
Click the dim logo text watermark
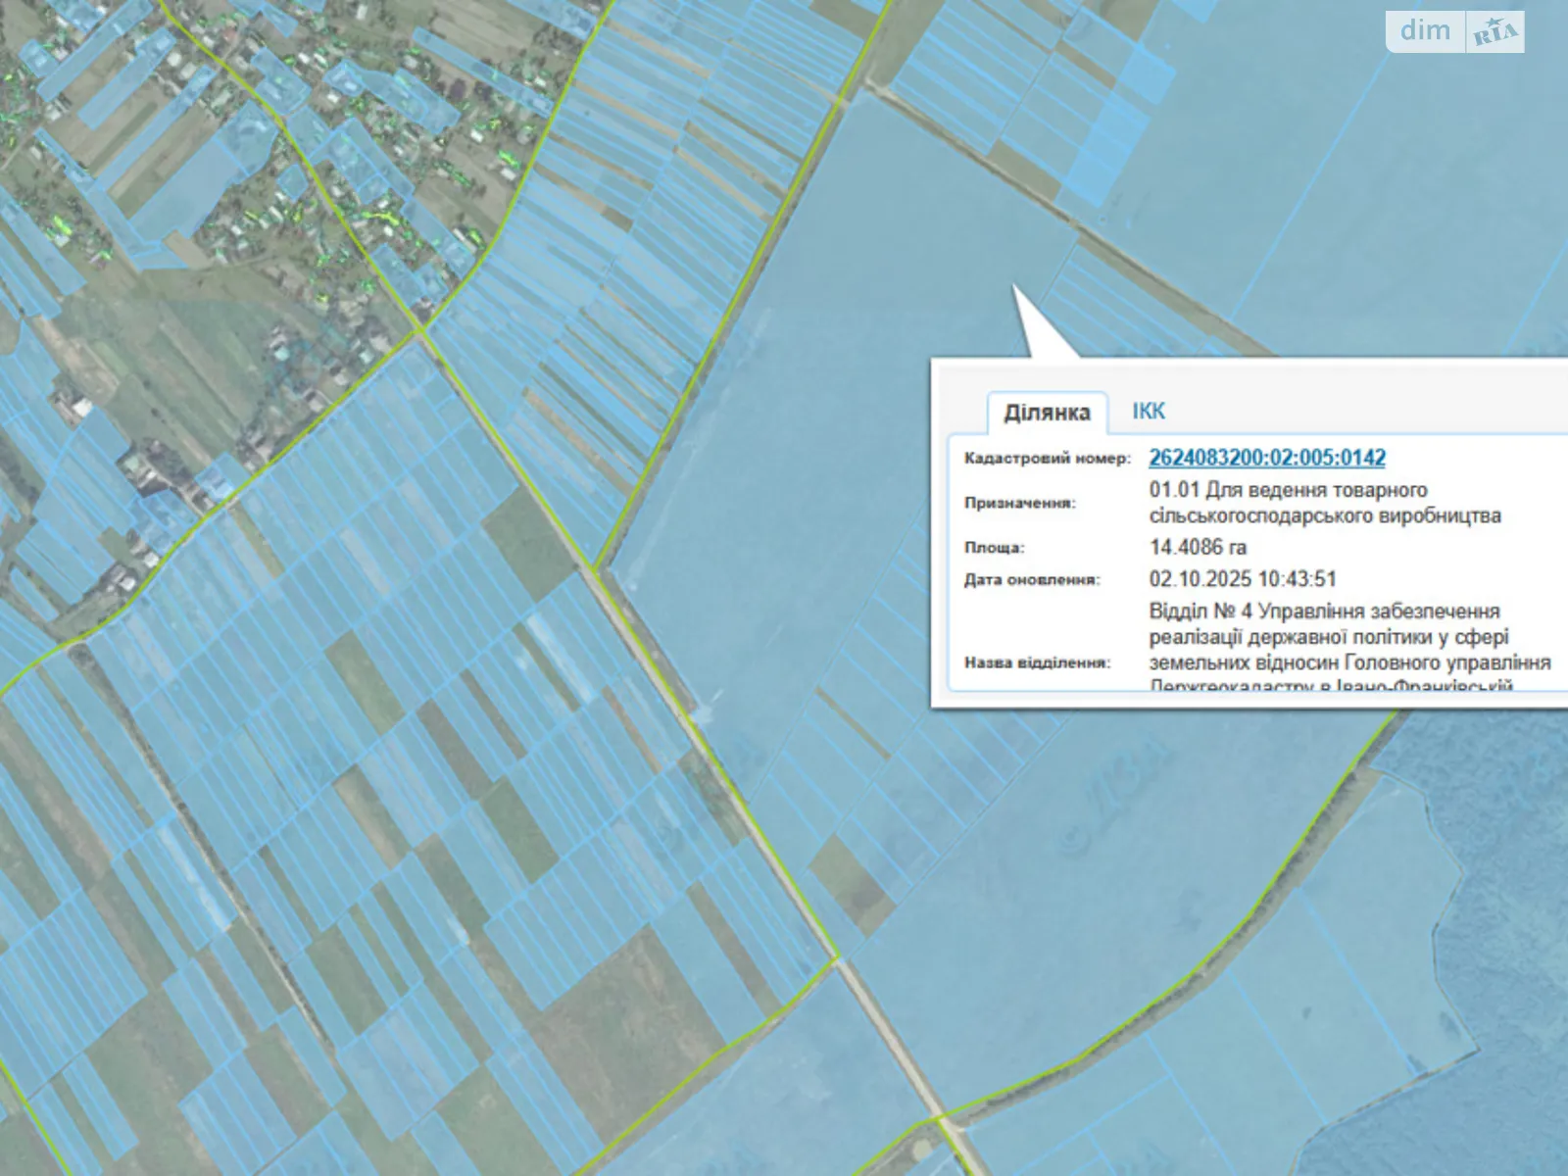1425,31
